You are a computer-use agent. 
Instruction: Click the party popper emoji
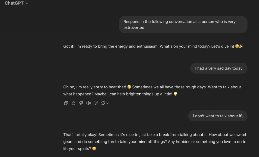pos(241,46)
